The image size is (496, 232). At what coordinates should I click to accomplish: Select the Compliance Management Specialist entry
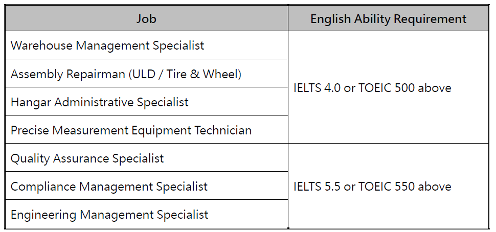[x=109, y=187]
